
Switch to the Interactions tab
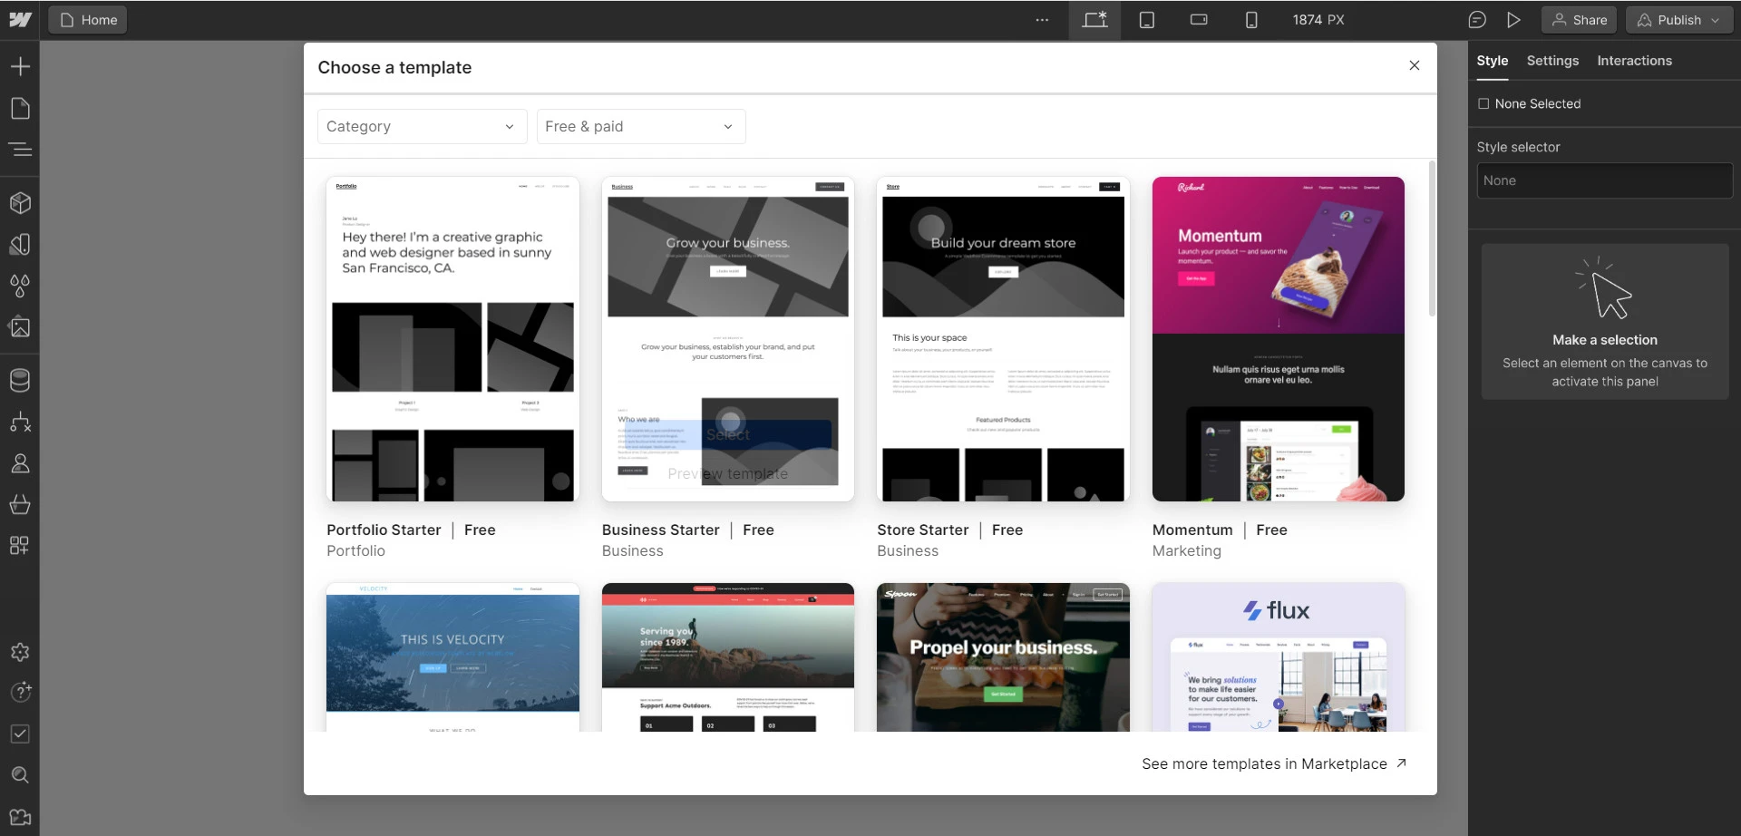(1635, 61)
